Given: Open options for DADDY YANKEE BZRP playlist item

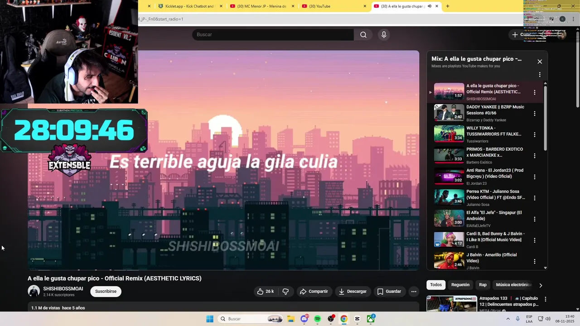Looking at the screenshot, I should (535, 114).
